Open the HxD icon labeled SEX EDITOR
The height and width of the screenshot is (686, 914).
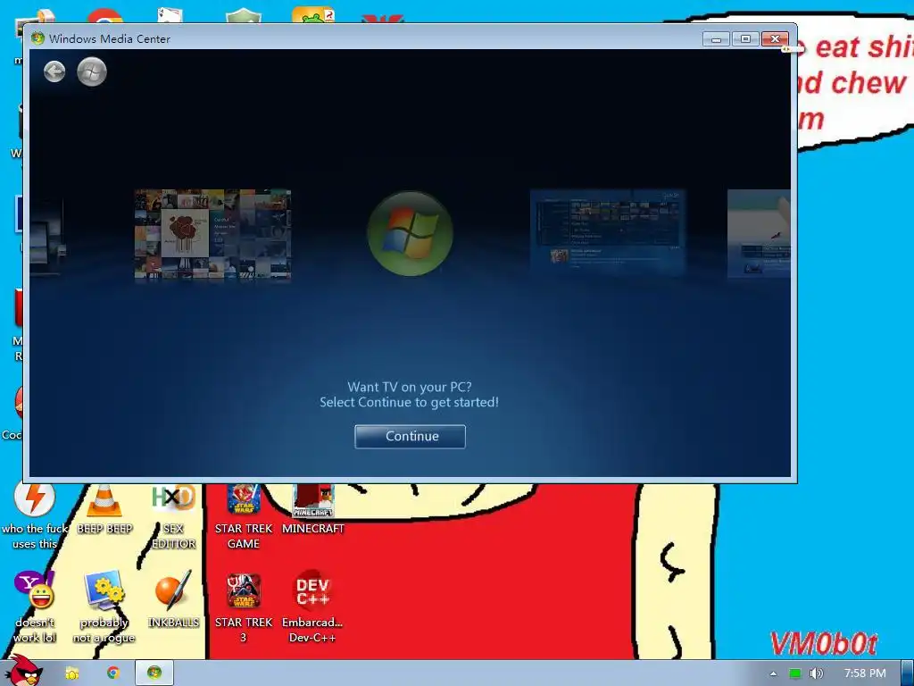click(173, 516)
